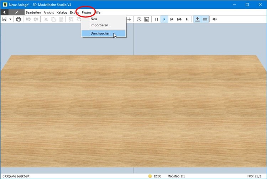Image resolution: width=267 pixels, height=179 pixels.
Task: Pause the simulation
Action: pyautogui.click(x=156, y=19)
